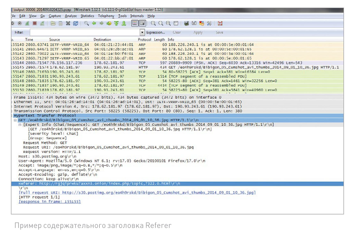Select the Hypertext Transfer Protocol row

coord(177,115)
